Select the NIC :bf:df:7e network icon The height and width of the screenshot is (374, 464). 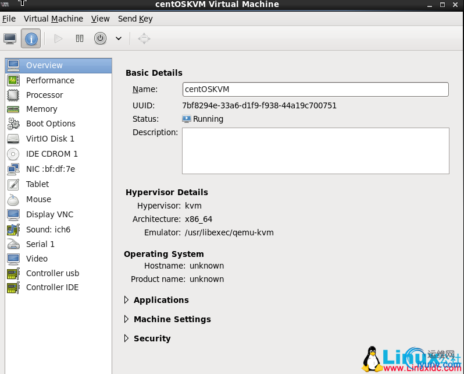pyautogui.click(x=13, y=169)
